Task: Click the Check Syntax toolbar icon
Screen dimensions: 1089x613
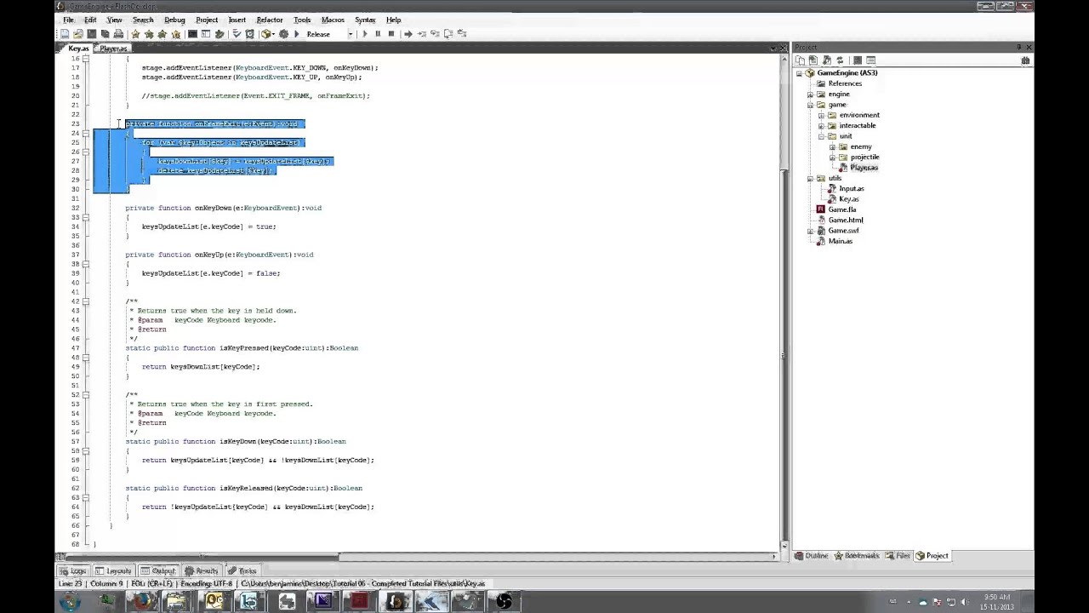Action: [x=237, y=34]
